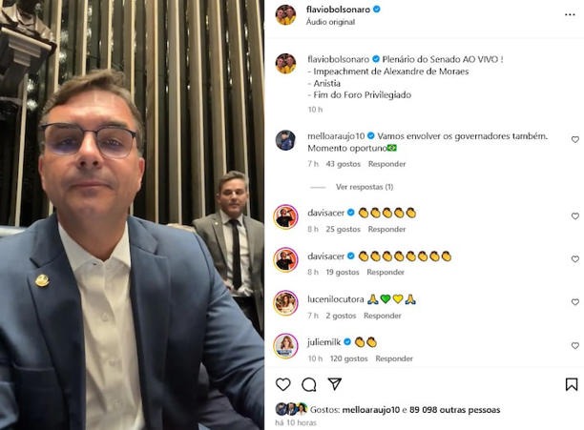This screenshot has width=584, height=430.
Task: Open davisacer's avatar on first clapping comment
Action: coord(285,216)
